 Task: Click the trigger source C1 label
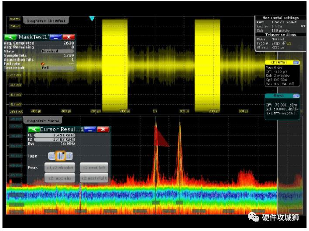[288, 43]
